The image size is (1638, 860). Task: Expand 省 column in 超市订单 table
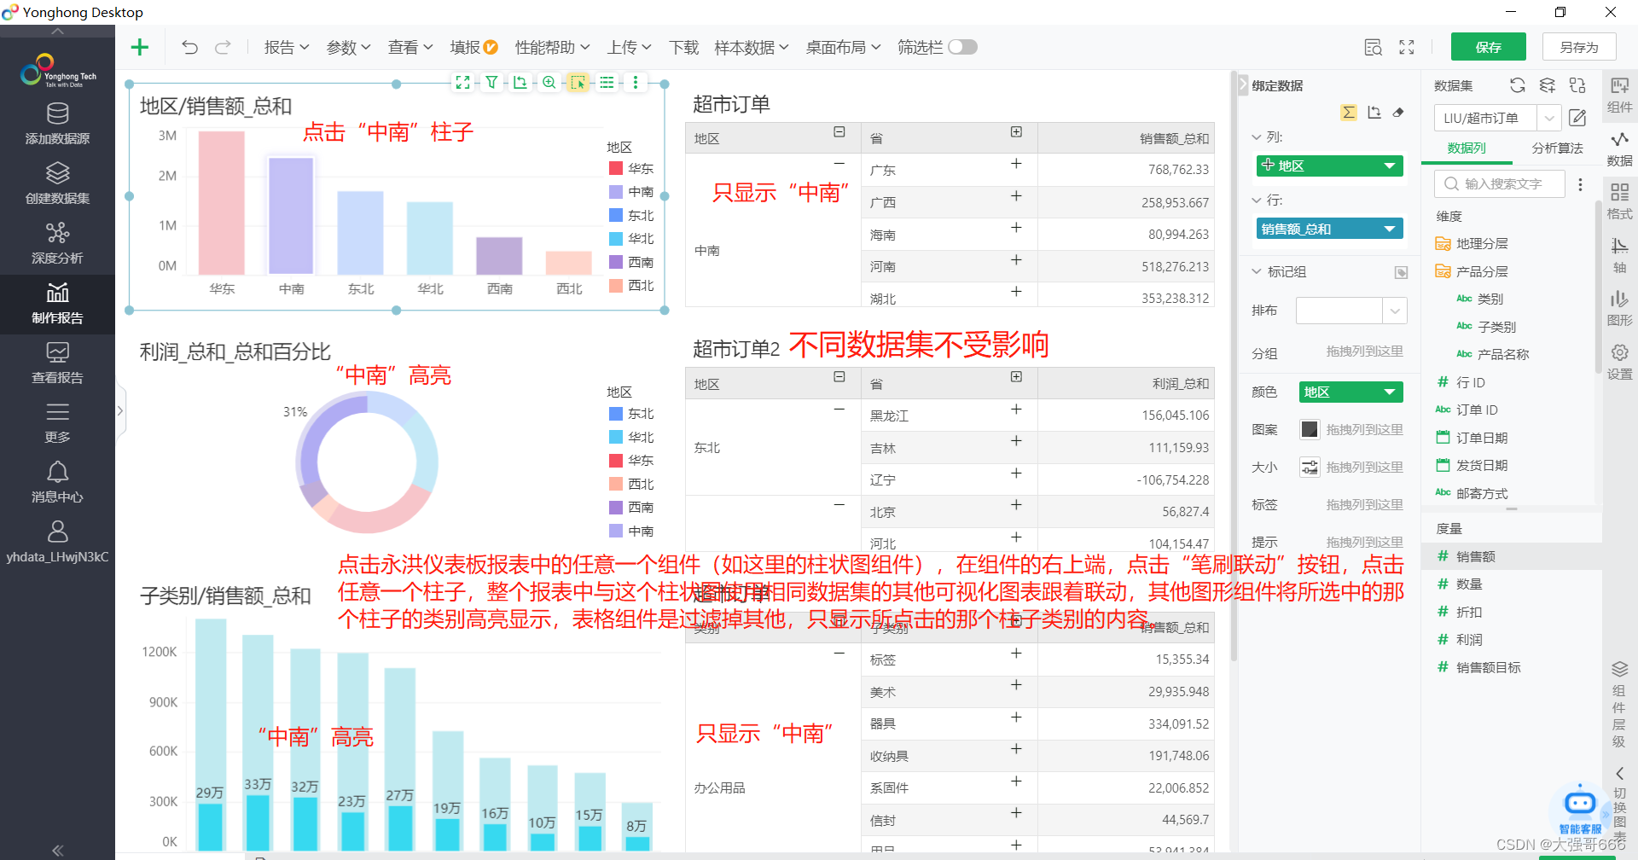[x=1016, y=132]
